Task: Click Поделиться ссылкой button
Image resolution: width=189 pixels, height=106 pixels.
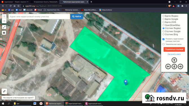Action: coord(174,49)
